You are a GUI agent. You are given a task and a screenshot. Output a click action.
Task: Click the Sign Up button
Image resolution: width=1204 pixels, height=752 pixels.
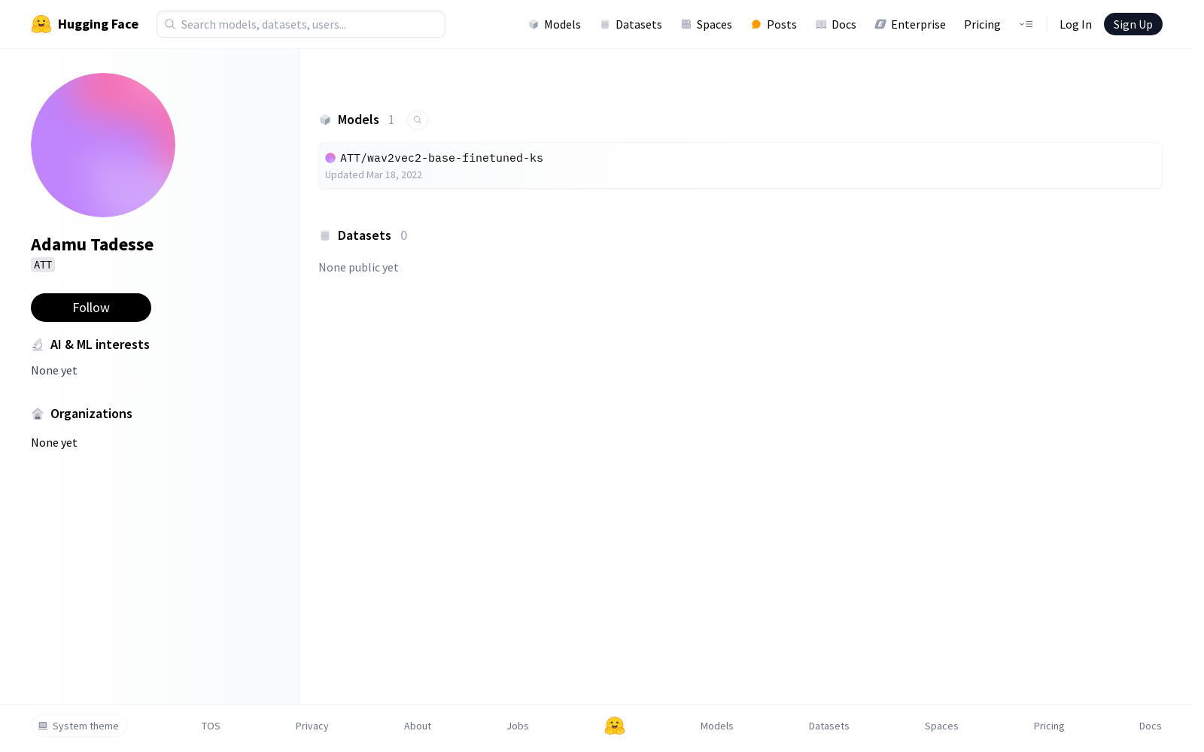[1133, 24]
